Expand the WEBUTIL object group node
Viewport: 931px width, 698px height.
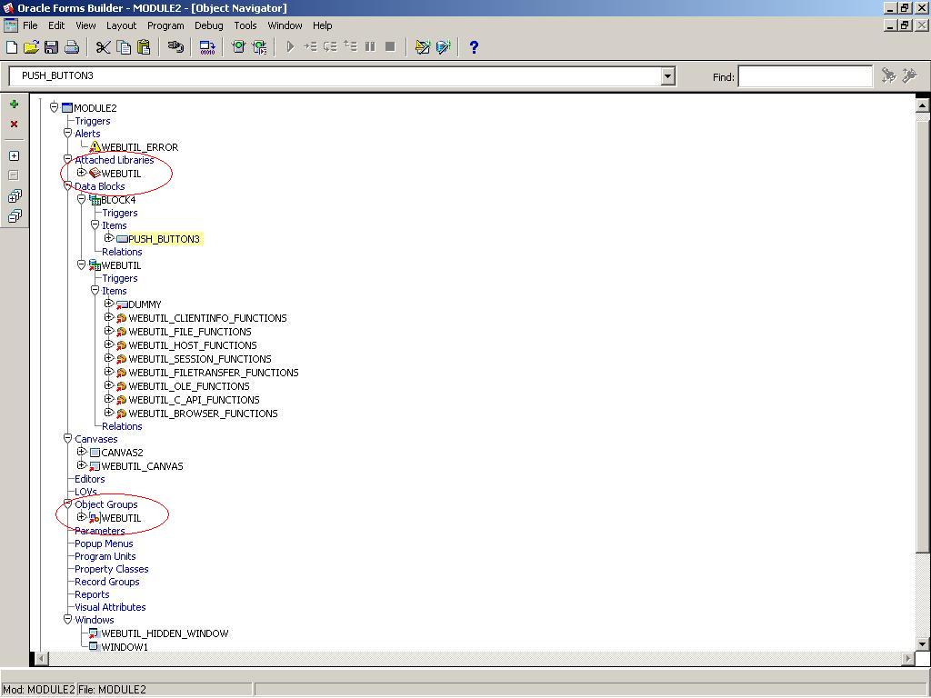pos(81,517)
